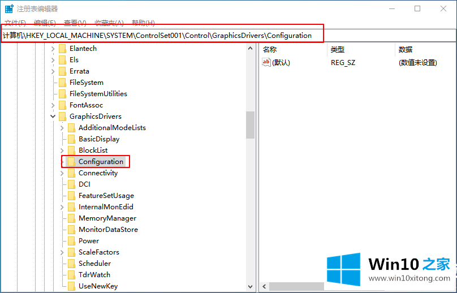Select the UseNewKey key label

[x=98, y=286]
